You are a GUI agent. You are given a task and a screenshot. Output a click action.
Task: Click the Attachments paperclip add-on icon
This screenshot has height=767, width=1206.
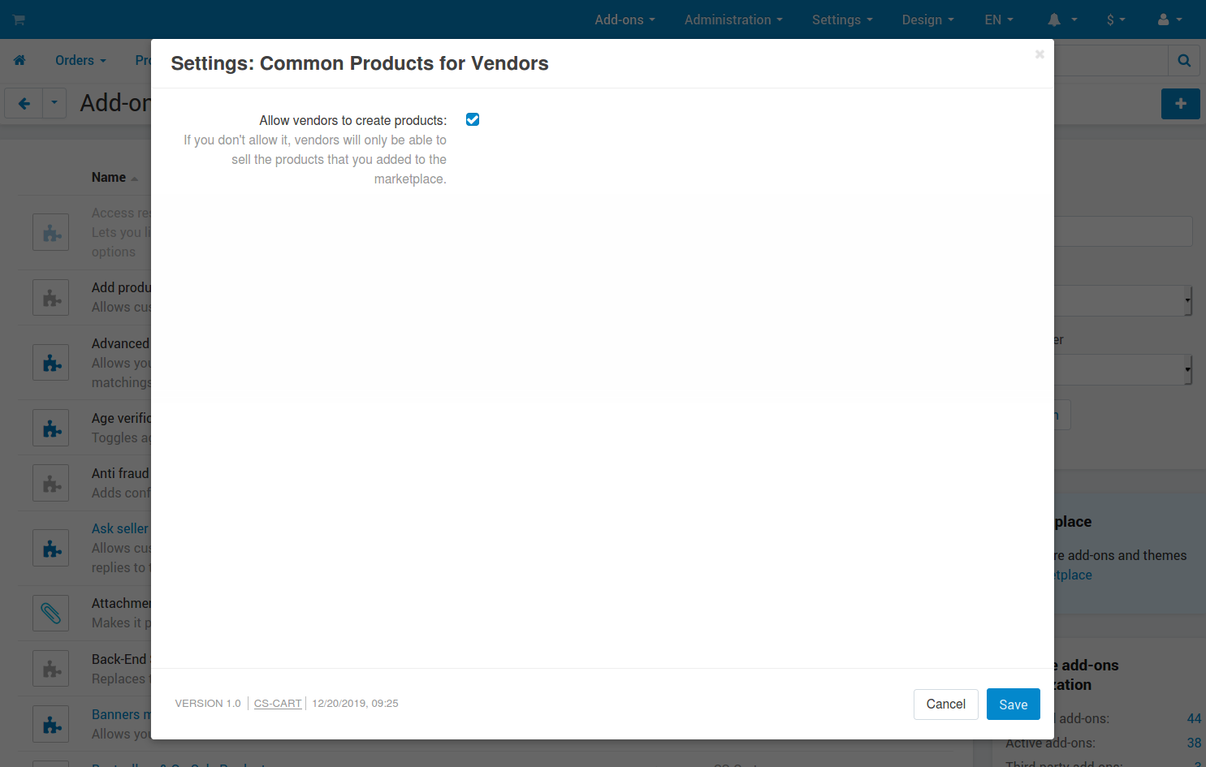(x=51, y=614)
